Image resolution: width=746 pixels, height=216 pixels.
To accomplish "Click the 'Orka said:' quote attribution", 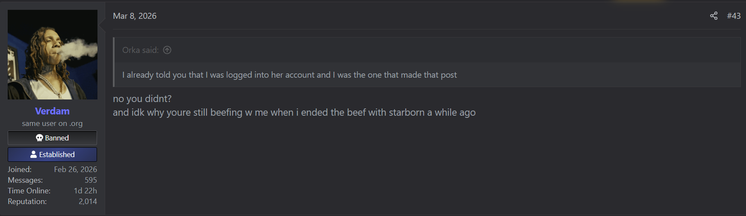I will [140, 50].
